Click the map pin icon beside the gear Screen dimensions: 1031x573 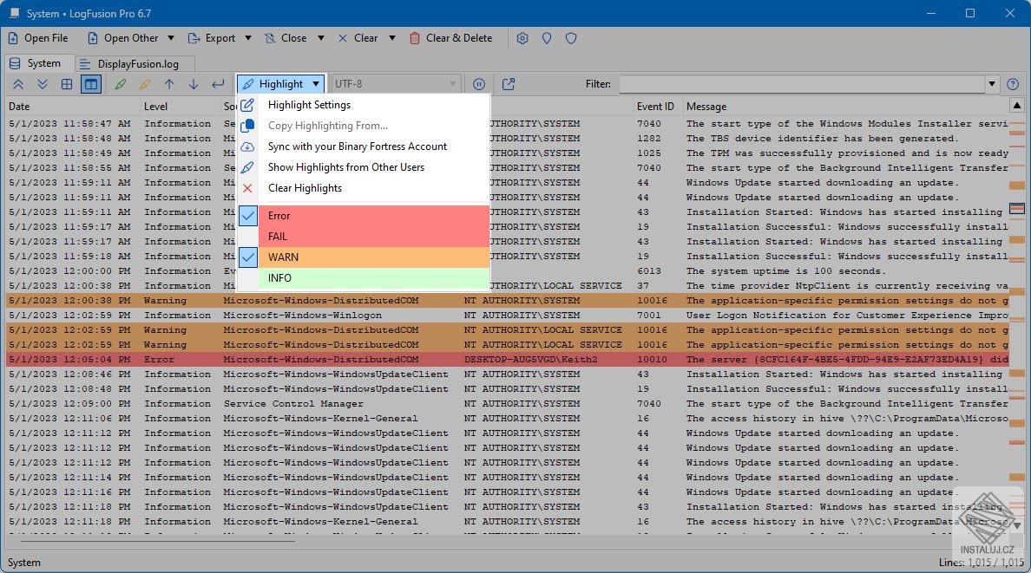(x=547, y=38)
